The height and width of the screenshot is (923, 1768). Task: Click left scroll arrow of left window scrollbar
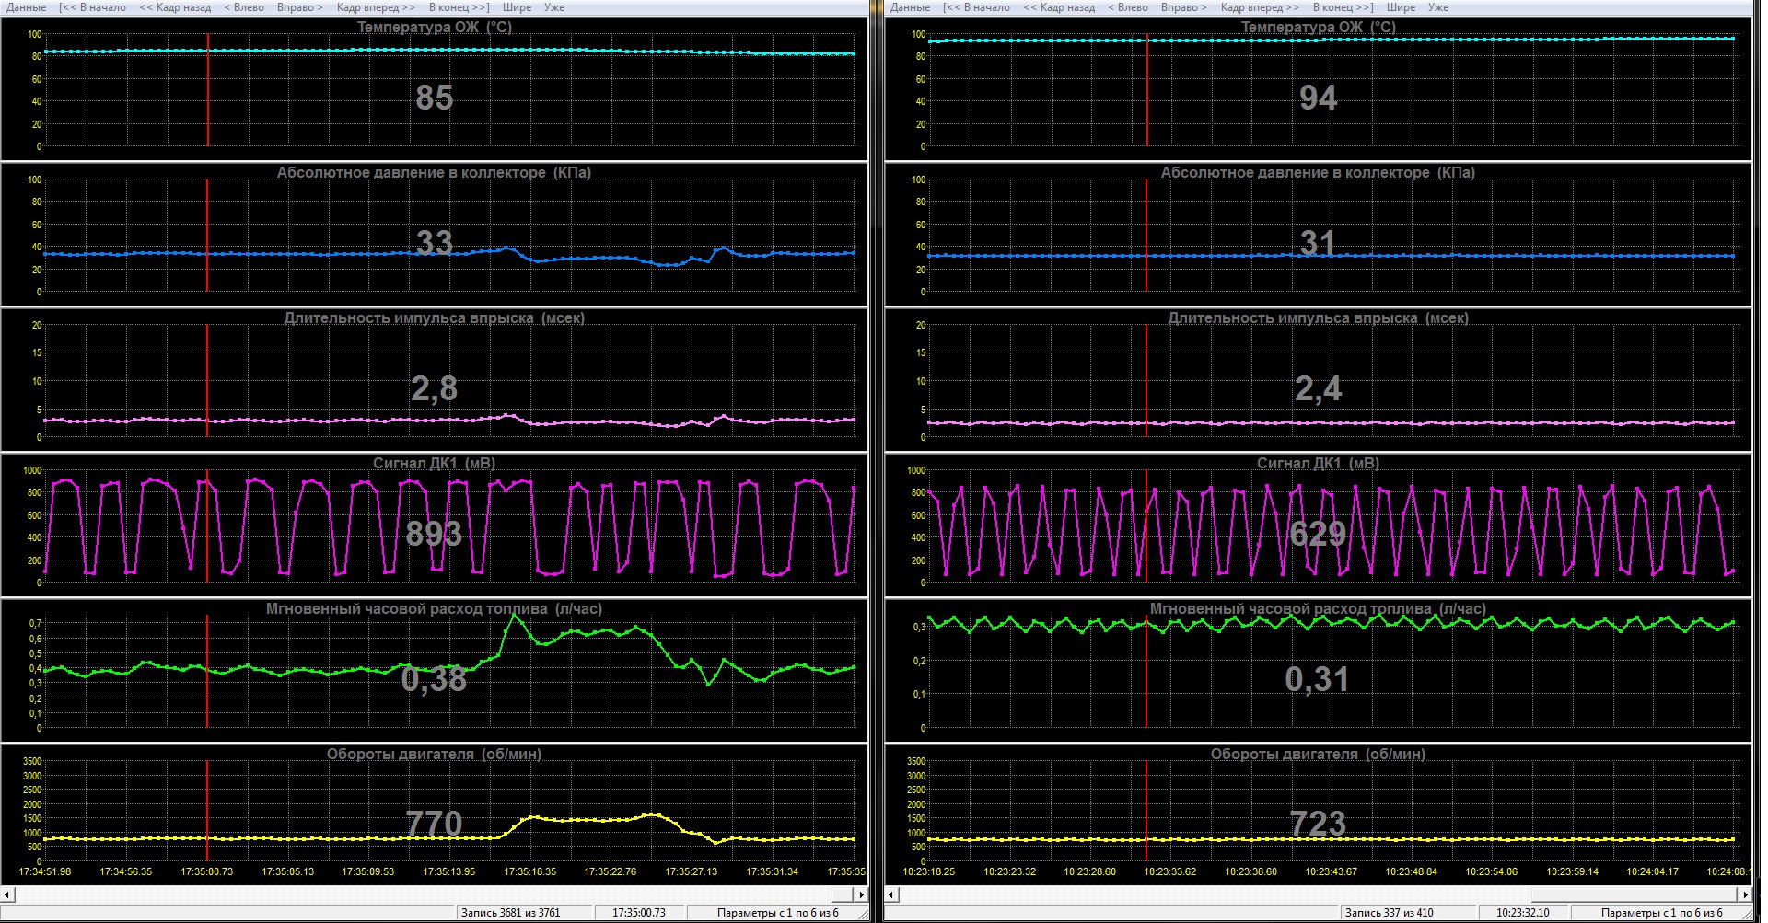point(7,894)
